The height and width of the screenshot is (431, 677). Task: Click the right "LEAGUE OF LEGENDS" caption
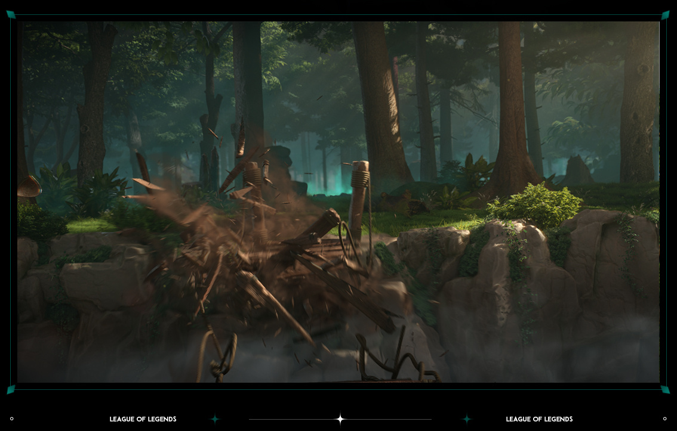coord(539,419)
